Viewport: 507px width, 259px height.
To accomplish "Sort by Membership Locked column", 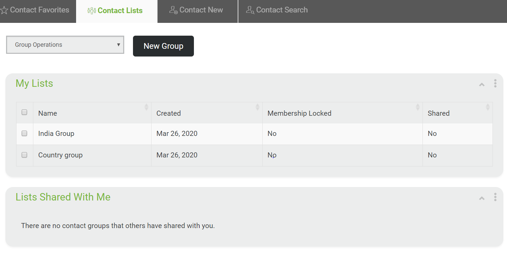I will 418,107.
